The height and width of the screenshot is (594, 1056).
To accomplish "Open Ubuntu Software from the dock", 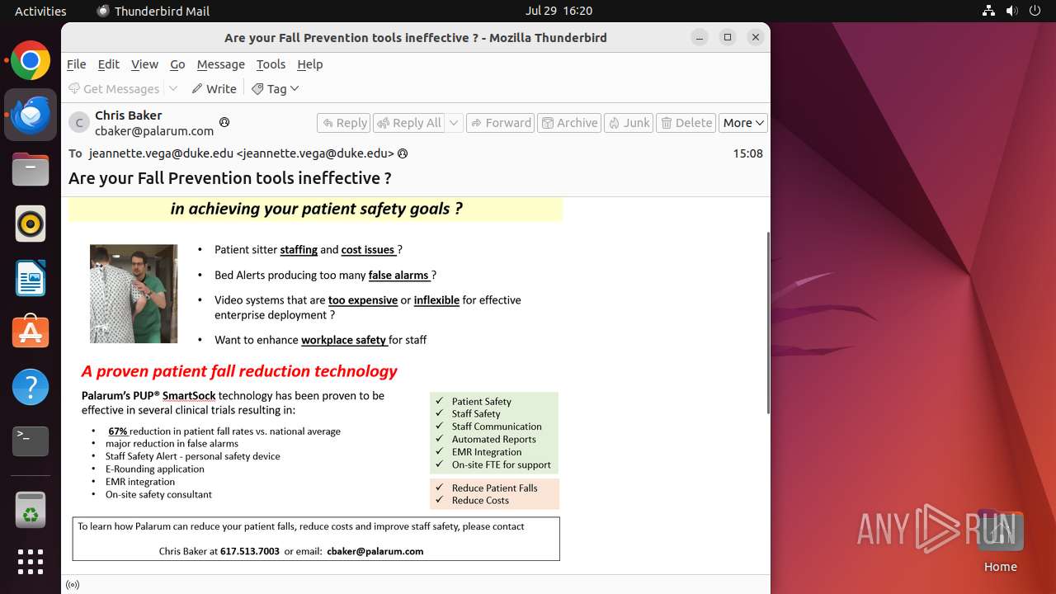I will pos(31,332).
